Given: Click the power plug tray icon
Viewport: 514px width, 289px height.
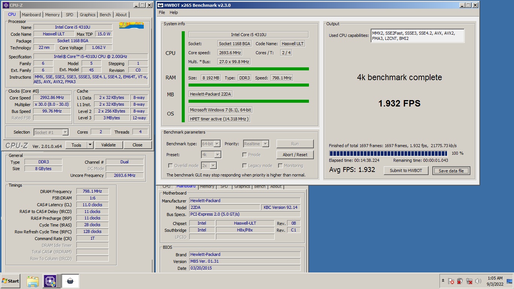Looking at the screenshot, I should click(x=460, y=281).
